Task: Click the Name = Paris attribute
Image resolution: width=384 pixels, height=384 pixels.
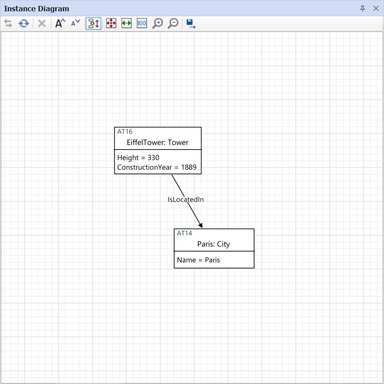Action: [x=198, y=260]
